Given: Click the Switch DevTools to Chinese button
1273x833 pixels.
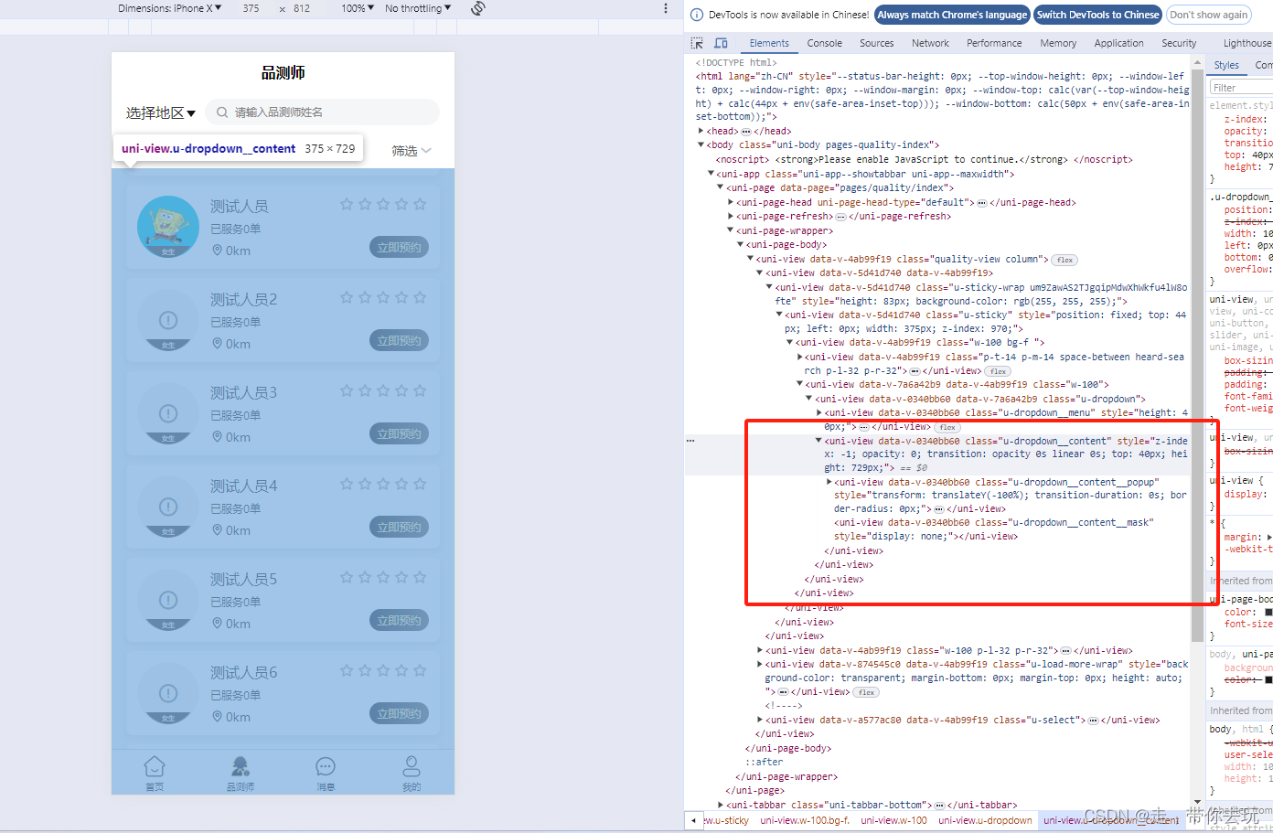Looking at the screenshot, I should pos(1097,15).
